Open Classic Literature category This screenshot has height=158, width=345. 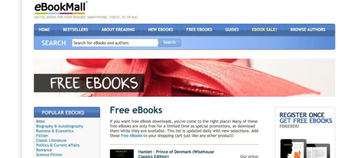tap(51, 140)
